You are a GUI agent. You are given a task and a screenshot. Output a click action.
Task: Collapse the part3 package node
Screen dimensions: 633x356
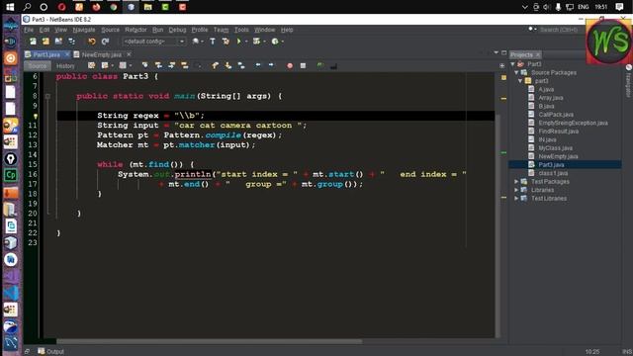click(520, 81)
